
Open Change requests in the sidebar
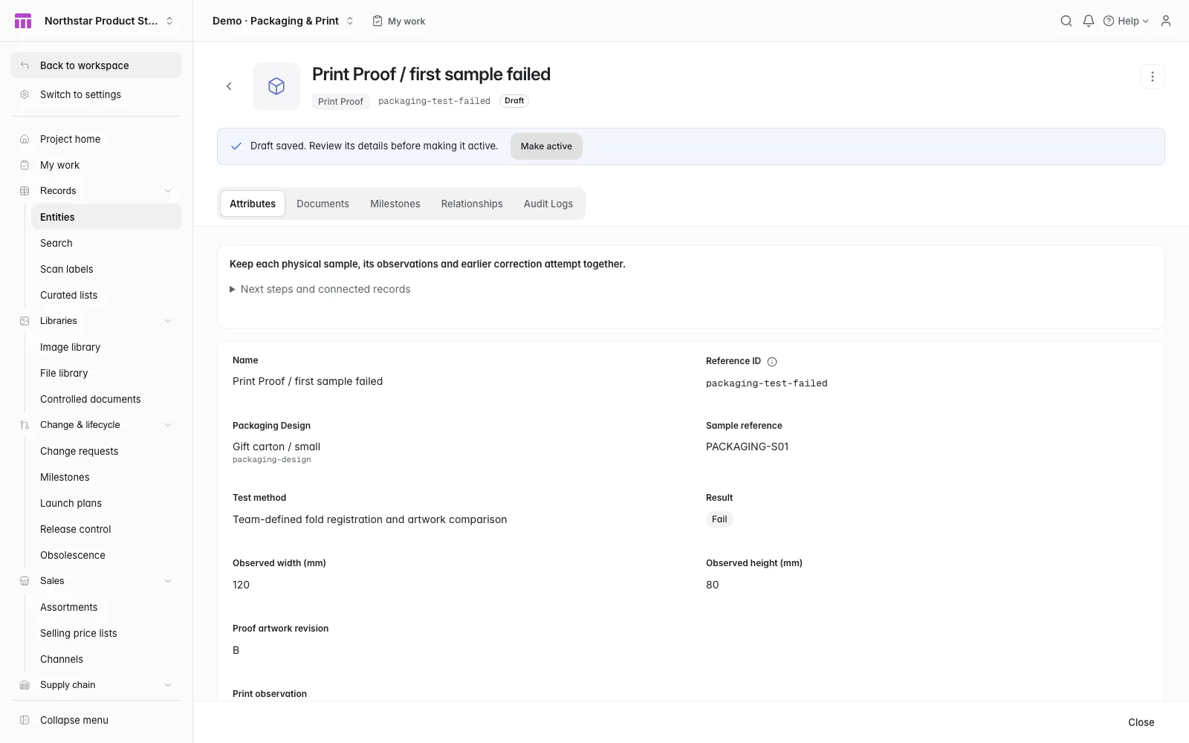pyautogui.click(x=106, y=451)
